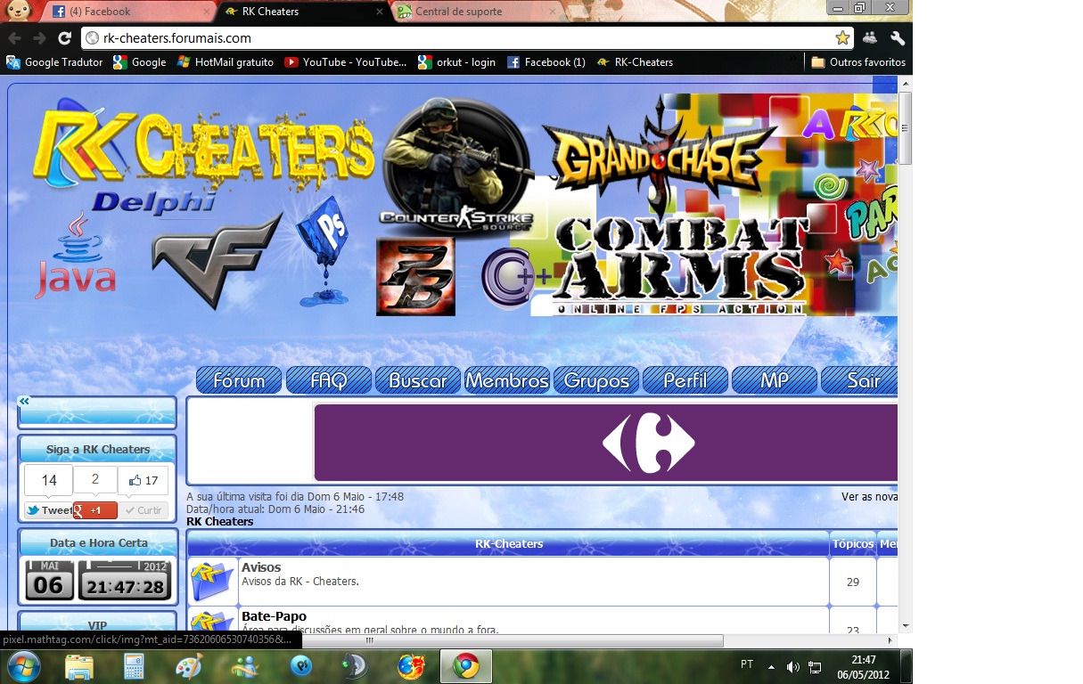Click the Facebook like count 17
Viewport: 1083px width, 684px height.
click(x=144, y=480)
